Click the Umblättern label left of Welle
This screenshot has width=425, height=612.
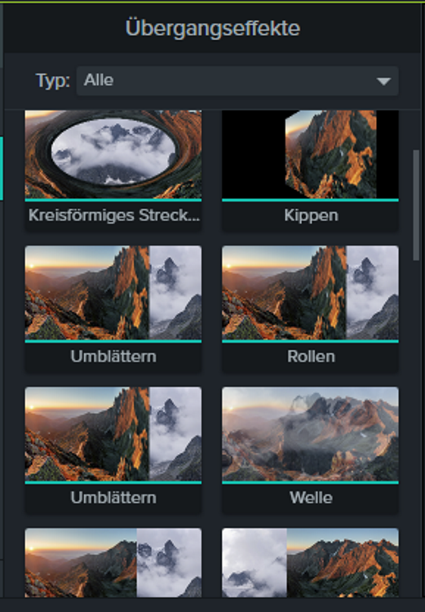click(x=113, y=498)
